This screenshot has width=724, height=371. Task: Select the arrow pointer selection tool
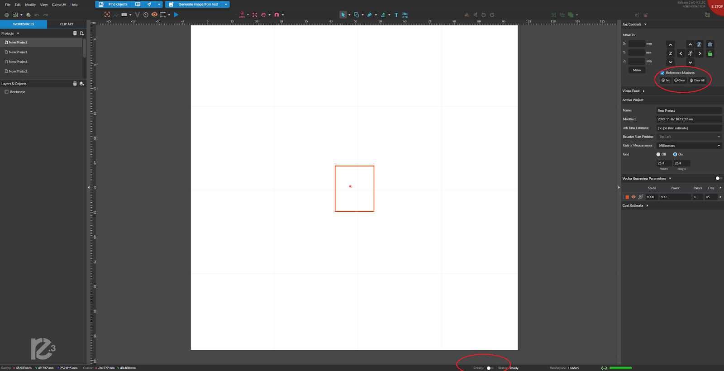coord(343,15)
